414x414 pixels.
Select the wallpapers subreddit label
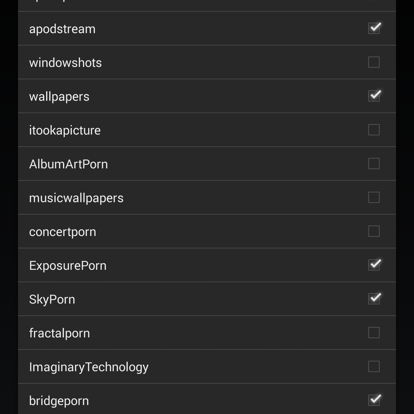point(59,97)
